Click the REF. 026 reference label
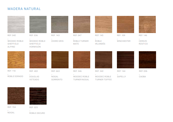 pyautogui.click(x=143, y=71)
